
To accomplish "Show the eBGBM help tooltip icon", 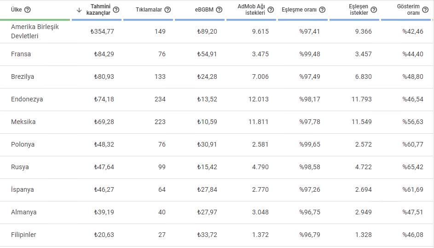I will click(219, 10).
